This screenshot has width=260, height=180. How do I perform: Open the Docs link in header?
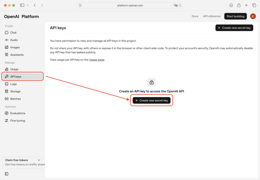pos(195,16)
